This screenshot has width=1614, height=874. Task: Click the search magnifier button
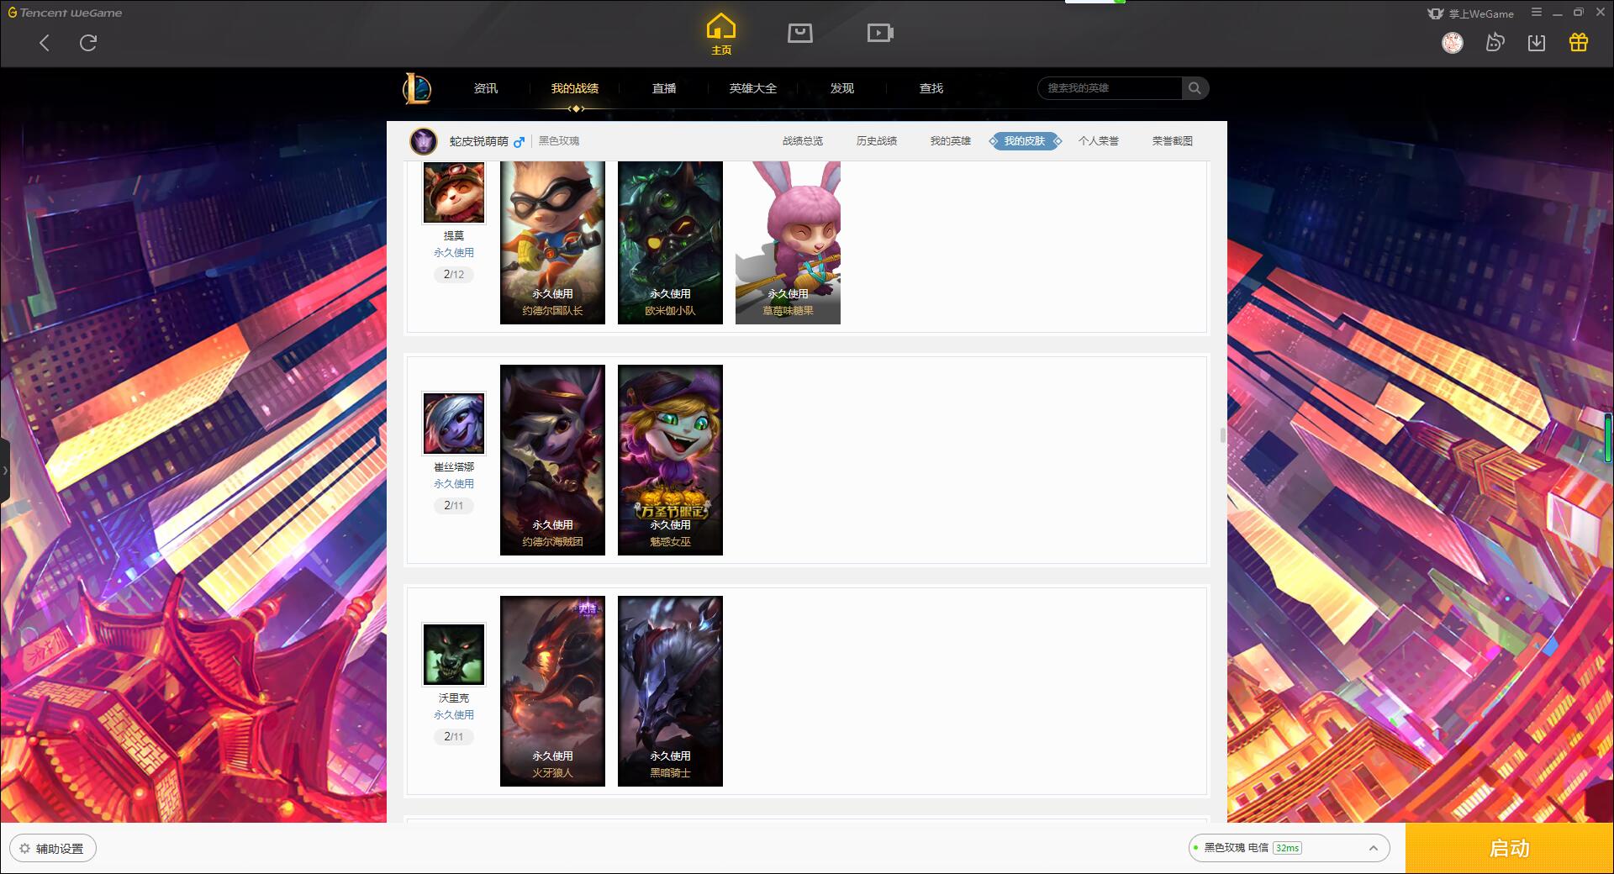(x=1195, y=88)
